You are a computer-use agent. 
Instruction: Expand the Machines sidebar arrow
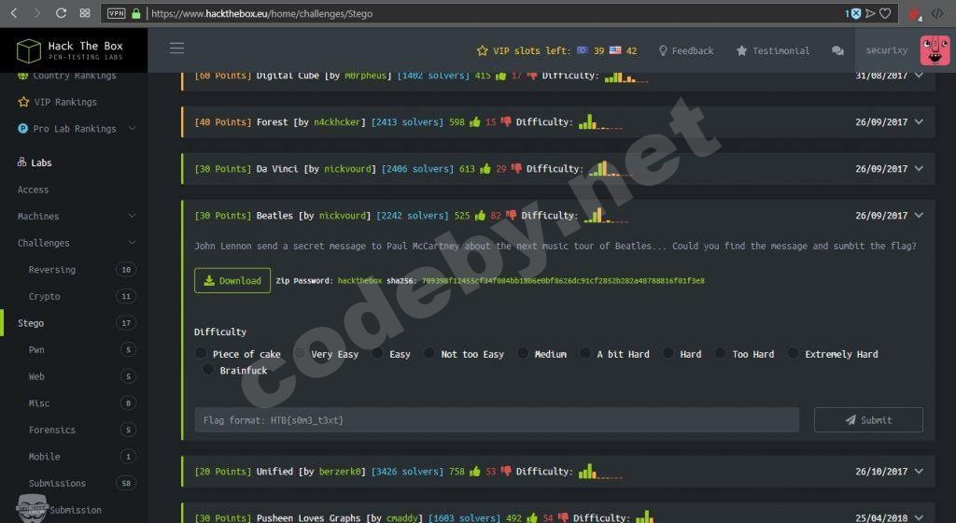click(132, 216)
